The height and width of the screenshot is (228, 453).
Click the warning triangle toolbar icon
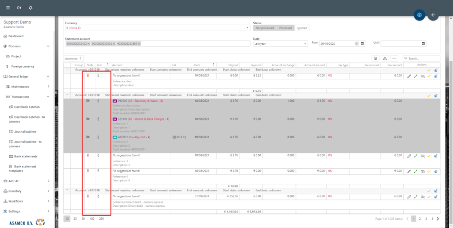point(385,58)
